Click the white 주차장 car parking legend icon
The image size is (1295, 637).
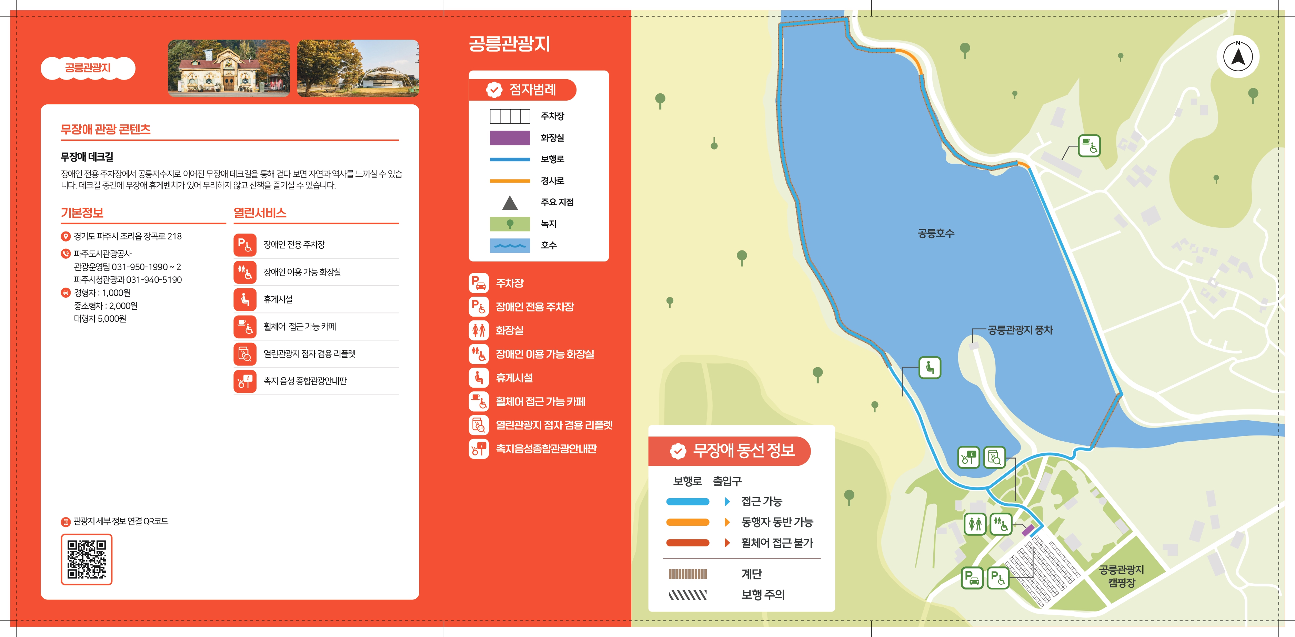click(479, 283)
